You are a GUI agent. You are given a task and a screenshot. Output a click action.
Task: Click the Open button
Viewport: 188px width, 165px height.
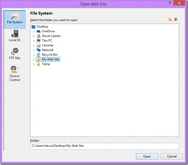coord(147,156)
